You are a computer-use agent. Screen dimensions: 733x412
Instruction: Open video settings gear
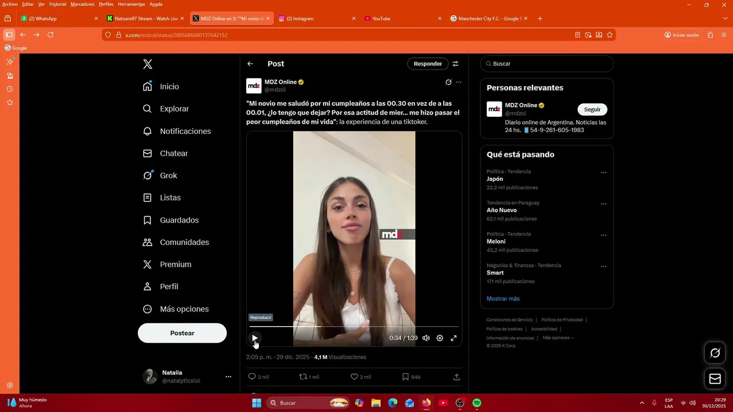[x=440, y=338]
